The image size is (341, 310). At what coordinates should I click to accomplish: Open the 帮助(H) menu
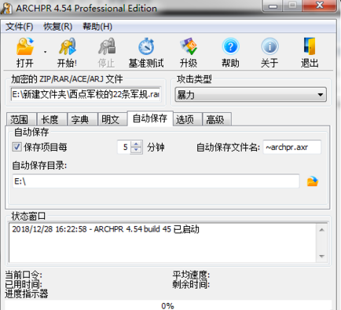click(97, 27)
